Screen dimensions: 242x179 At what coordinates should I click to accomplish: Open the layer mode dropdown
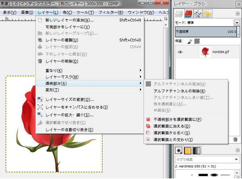(237, 23)
